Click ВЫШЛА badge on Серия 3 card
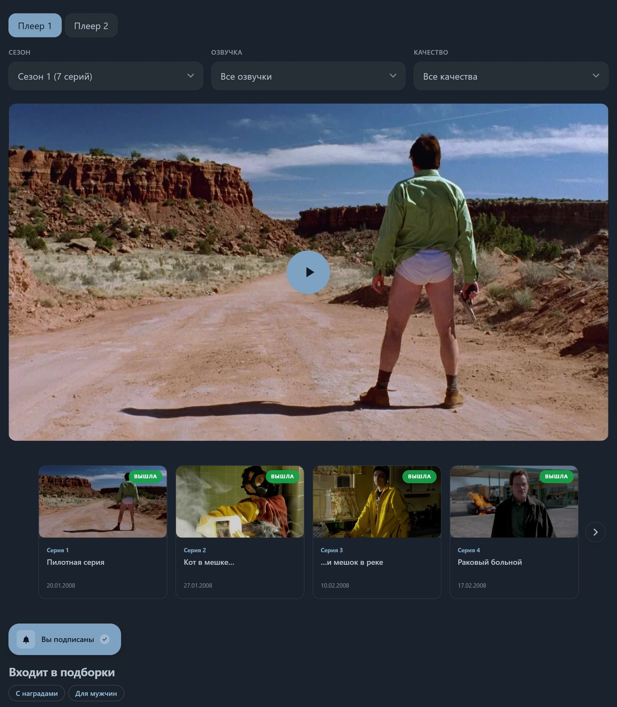Image resolution: width=617 pixels, height=707 pixels. coord(420,476)
